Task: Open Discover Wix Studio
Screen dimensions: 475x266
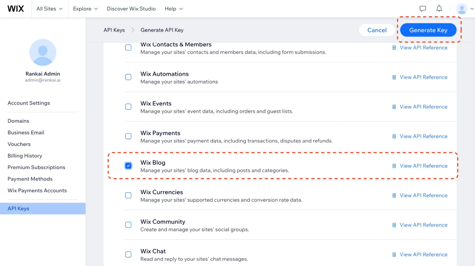Action: [131, 9]
